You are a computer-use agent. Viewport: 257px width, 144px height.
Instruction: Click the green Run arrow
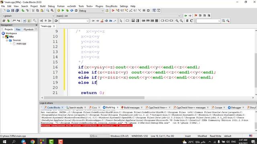(63, 11)
